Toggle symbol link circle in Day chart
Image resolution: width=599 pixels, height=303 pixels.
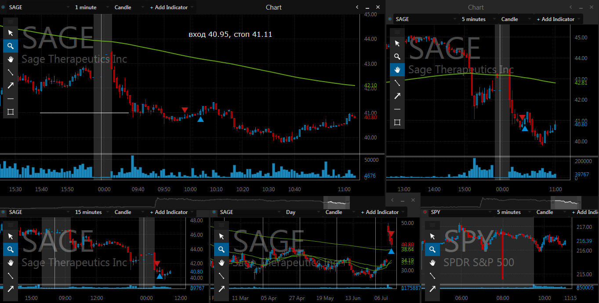click(214, 212)
